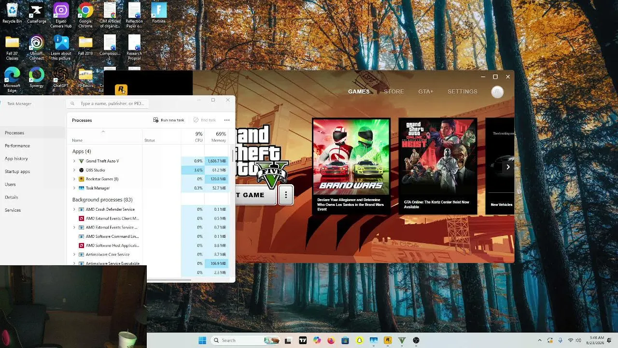Expand the OBS Studio process row

(x=74, y=170)
